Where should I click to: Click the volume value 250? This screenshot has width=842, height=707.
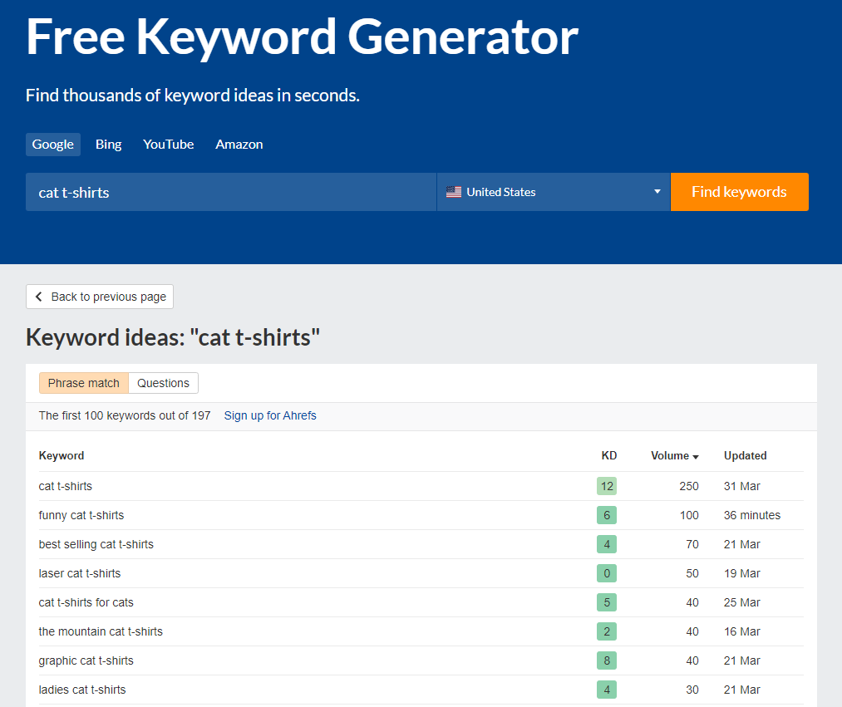coord(689,486)
